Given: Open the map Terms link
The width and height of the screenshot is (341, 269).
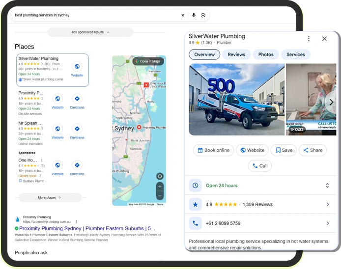Looking at the screenshot, I should pos(160,204).
